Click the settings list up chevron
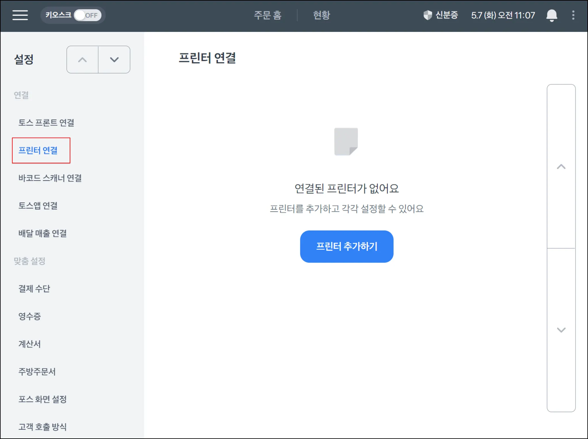588x439 pixels. (82, 60)
